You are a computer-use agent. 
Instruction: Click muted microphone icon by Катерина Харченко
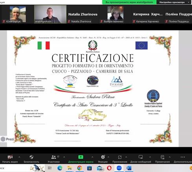[x=134, y=21]
